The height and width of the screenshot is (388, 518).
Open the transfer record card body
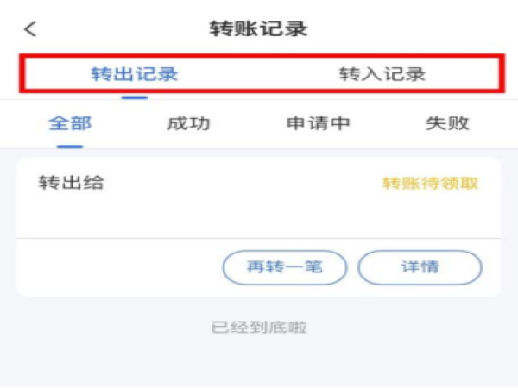pos(259,198)
